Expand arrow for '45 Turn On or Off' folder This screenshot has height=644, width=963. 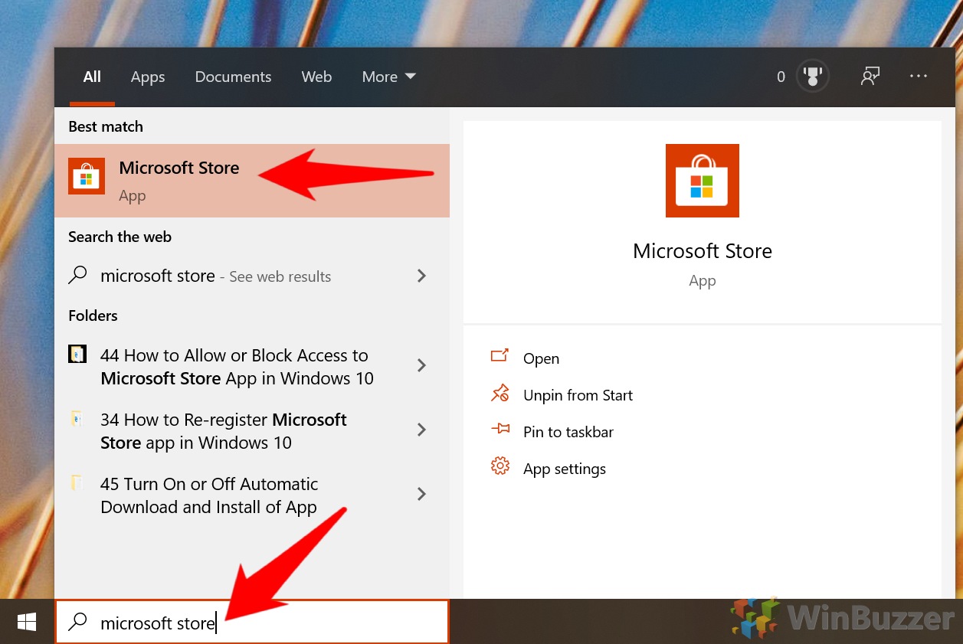tap(421, 495)
